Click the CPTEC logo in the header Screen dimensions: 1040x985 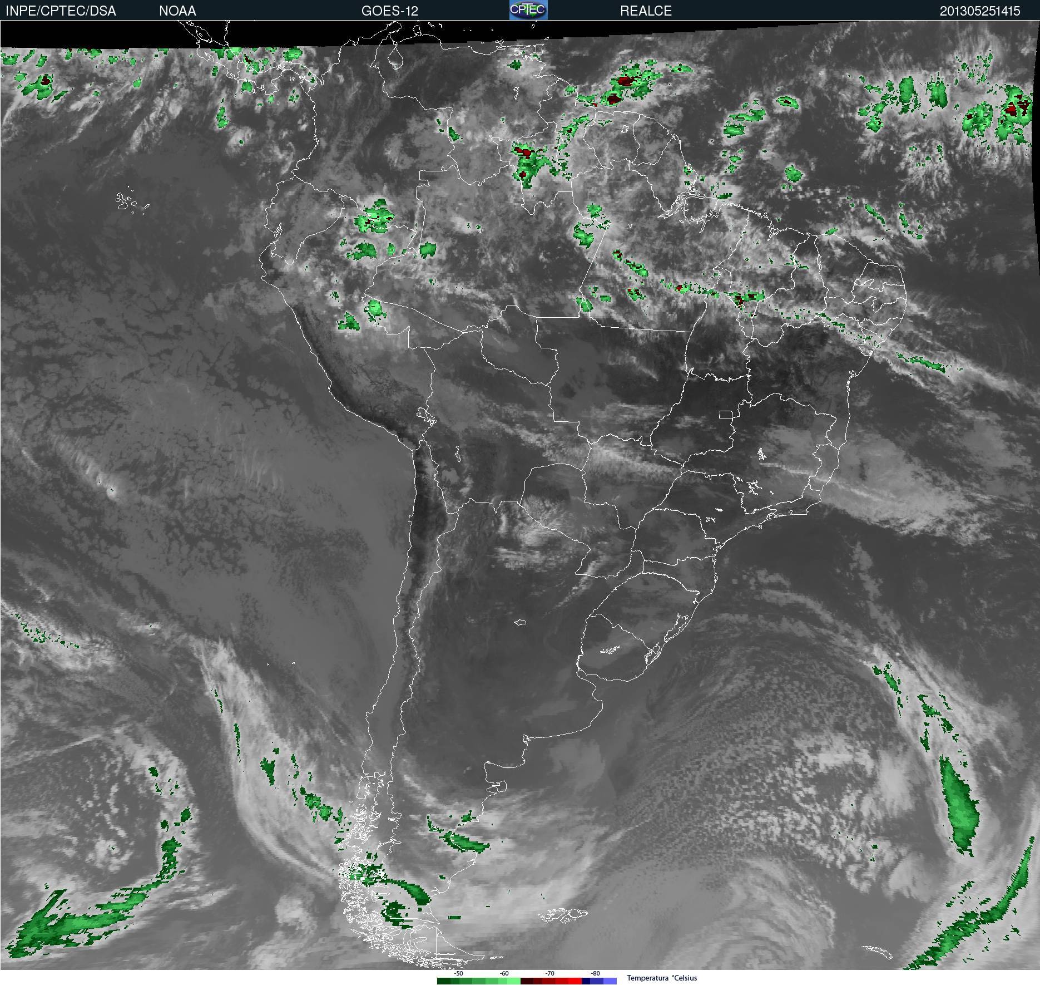pyautogui.click(x=528, y=10)
